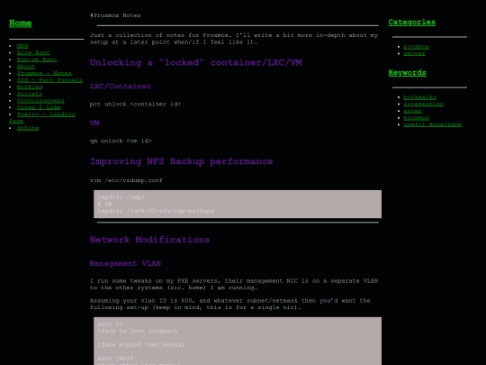The image size is (486, 365).
Task: Open the Blog Rant page link
Action: pyautogui.click(x=33, y=53)
